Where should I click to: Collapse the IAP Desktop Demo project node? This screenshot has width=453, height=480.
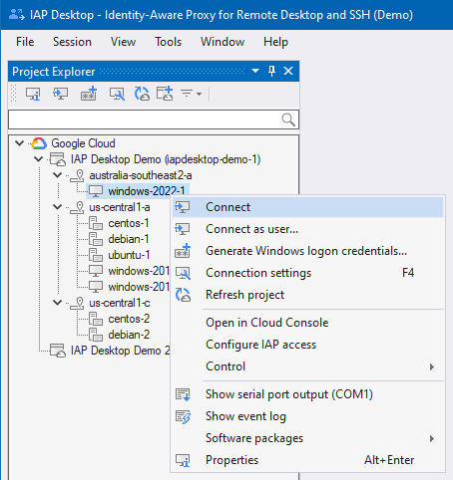click(39, 159)
